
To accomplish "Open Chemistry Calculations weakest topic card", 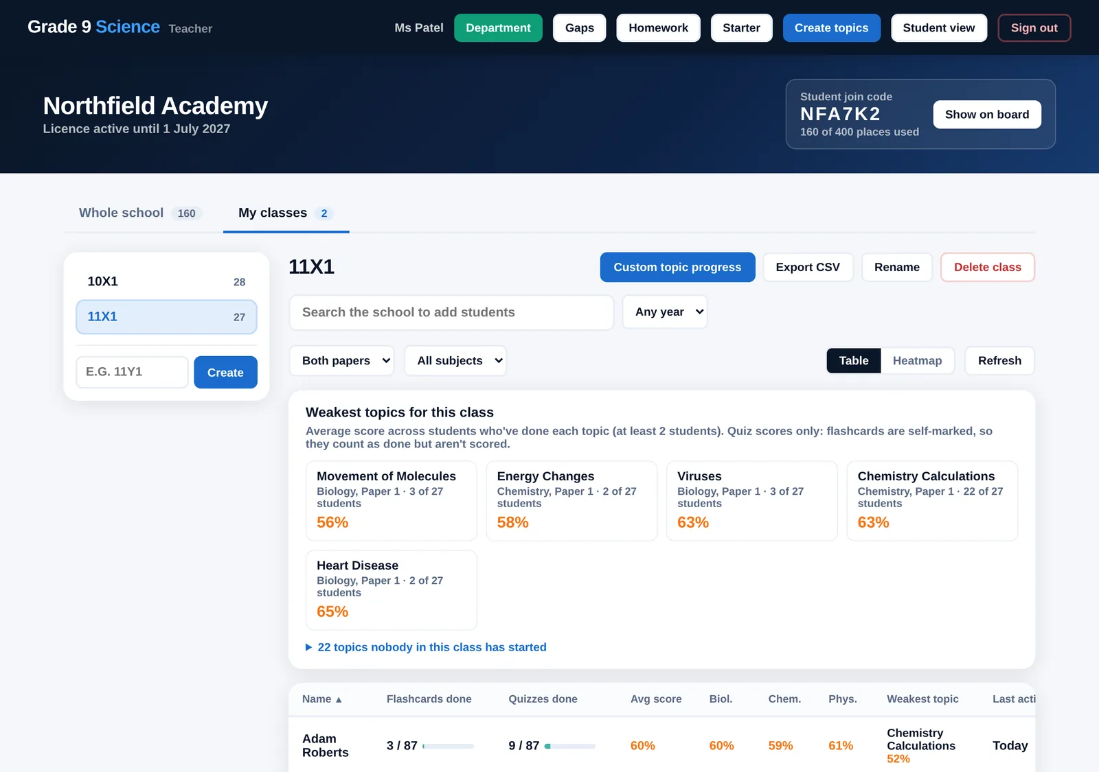I will click(932, 501).
